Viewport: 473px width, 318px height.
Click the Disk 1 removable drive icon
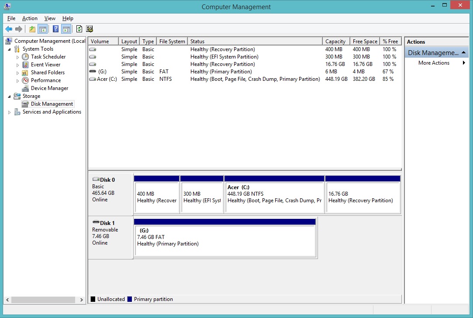[x=96, y=222]
